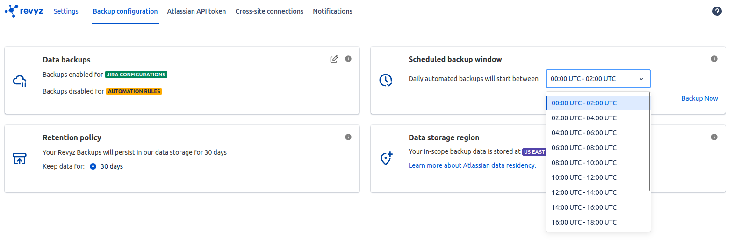Select the 30 days radio button

93,166
